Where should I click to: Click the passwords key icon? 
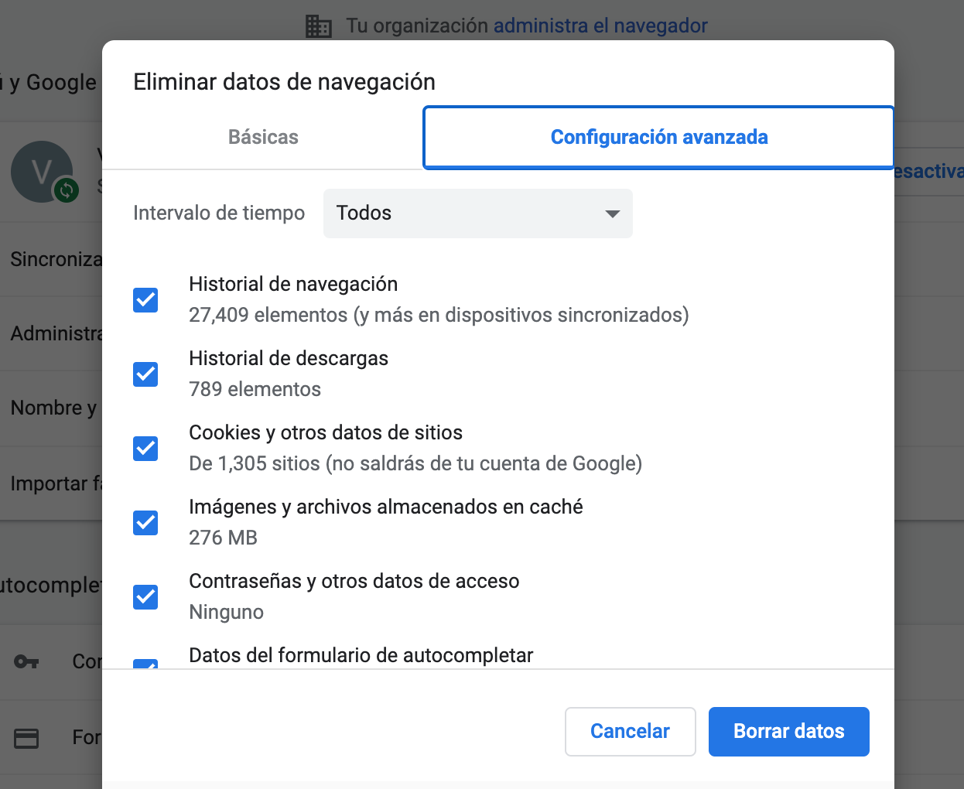pos(26,662)
